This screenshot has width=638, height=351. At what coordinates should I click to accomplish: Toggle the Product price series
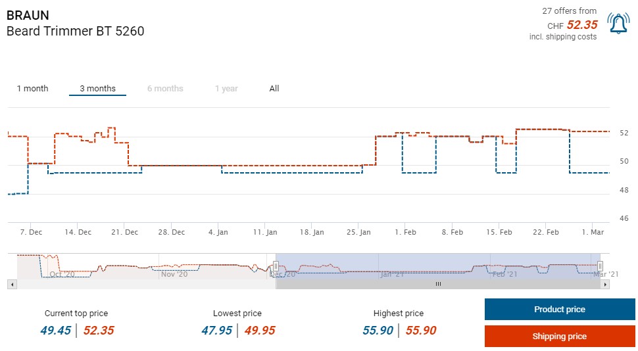pos(559,310)
